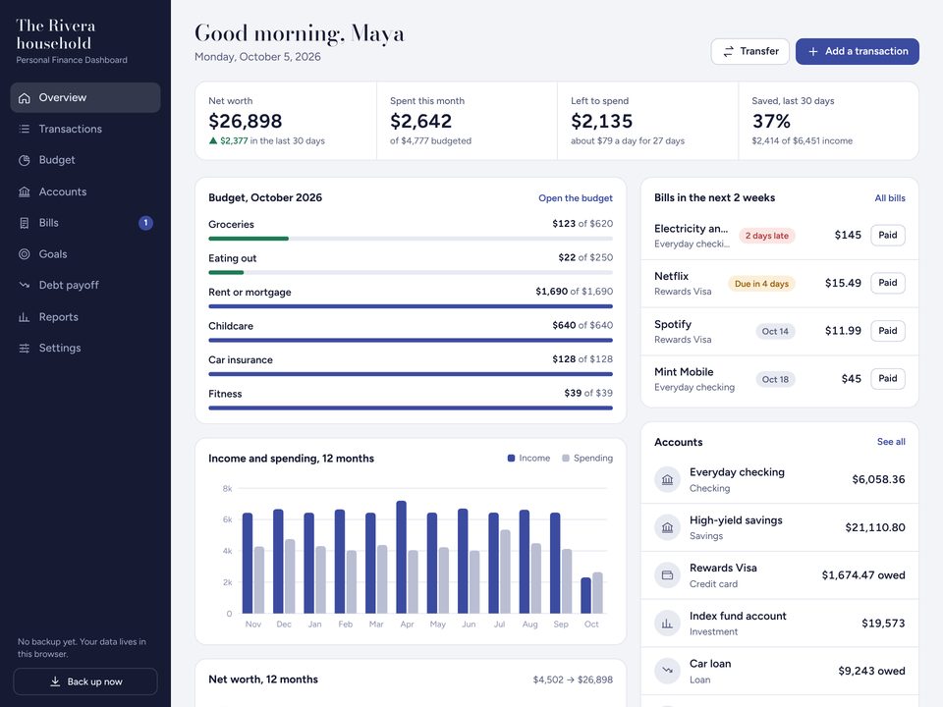The width and height of the screenshot is (943, 707).
Task: Click the Budget pie chart icon
Action: (x=24, y=160)
